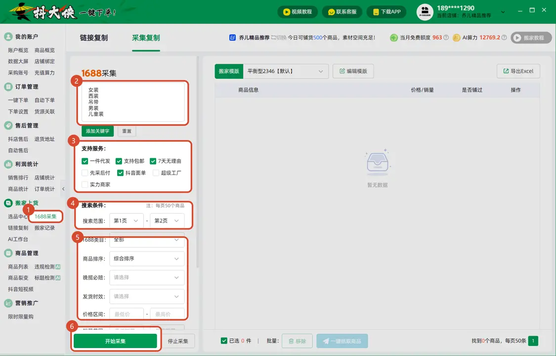The image size is (556, 356).
Task: Click the user avatar in the header
Action: [x=425, y=12]
